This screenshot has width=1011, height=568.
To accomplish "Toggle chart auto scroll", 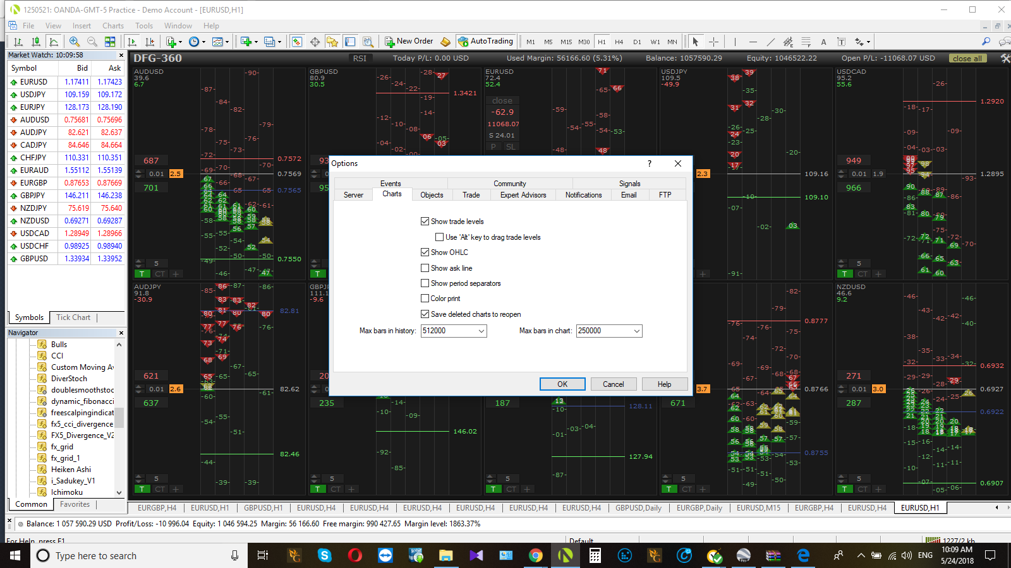I will pyautogui.click(x=132, y=42).
